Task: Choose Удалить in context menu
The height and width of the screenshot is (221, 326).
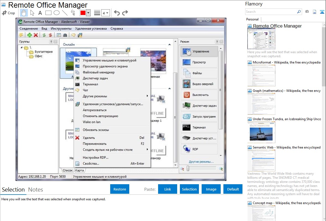Action: tap(112, 138)
